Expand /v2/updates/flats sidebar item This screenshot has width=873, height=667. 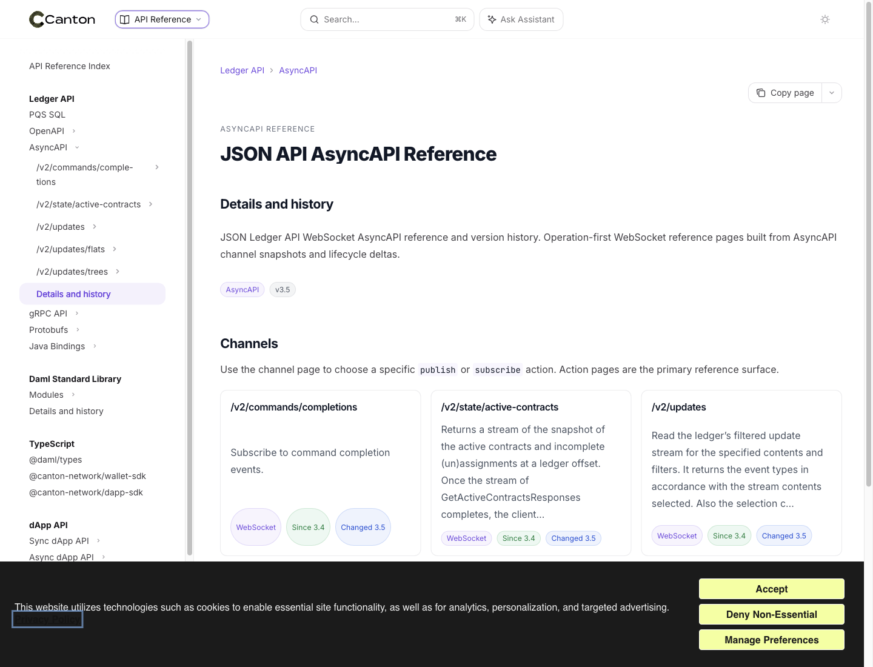76,249
